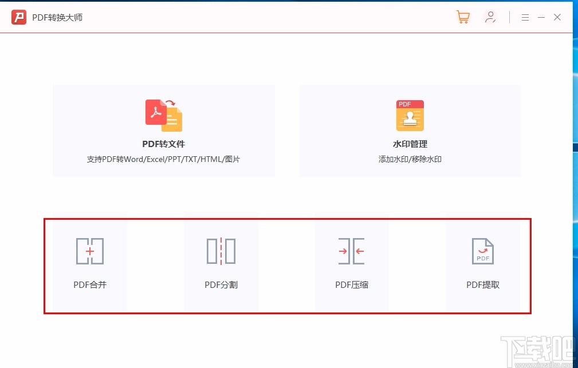Click the PDF转换大师 app logo
This screenshot has height=368, width=578.
coord(19,17)
